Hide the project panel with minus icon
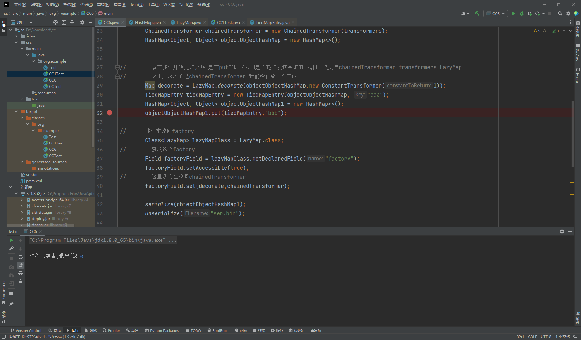The width and height of the screenshot is (581, 340). (x=91, y=22)
